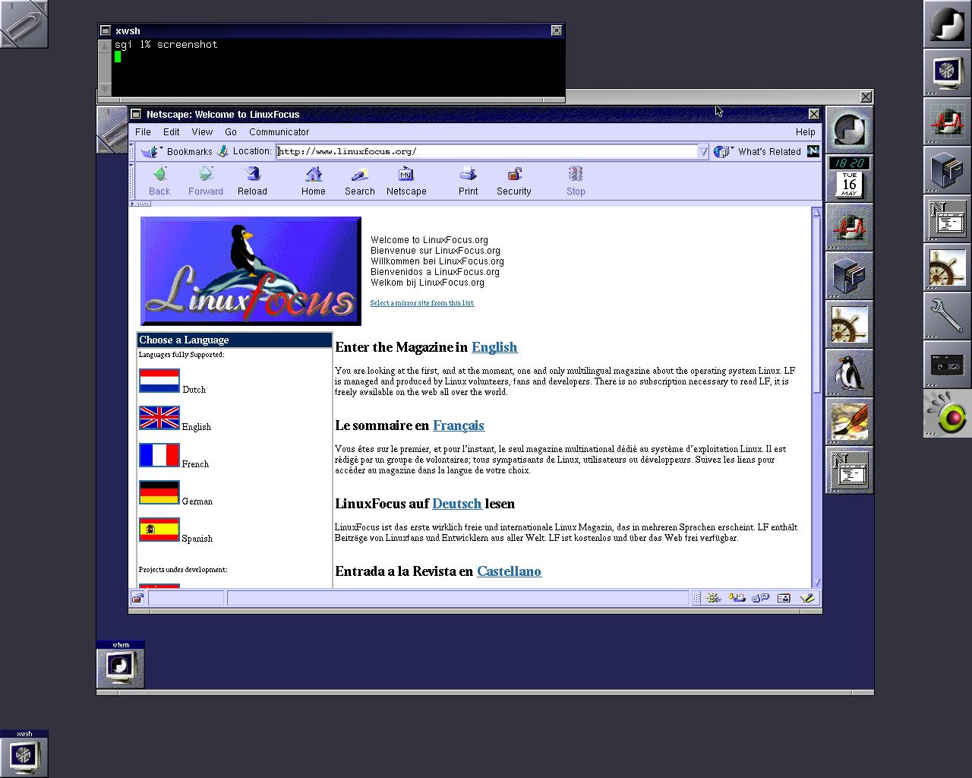The height and width of the screenshot is (778, 972).
Task: Open the wrench tool icon in the dock
Action: pos(947,315)
